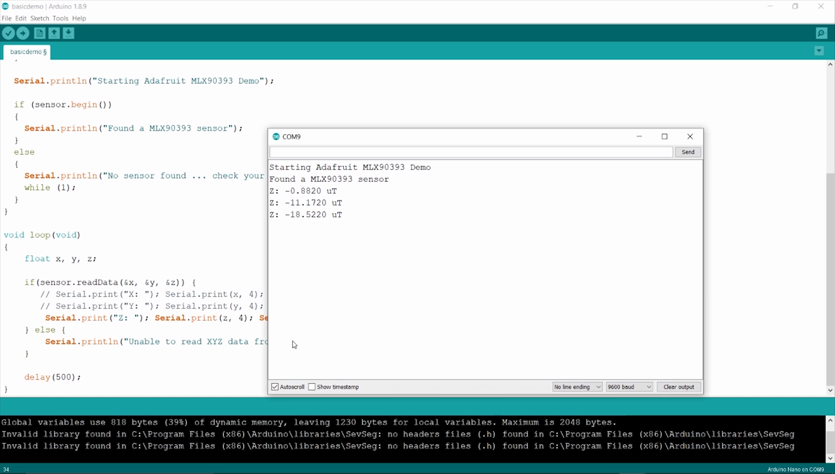The height and width of the screenshot is (474, 835).
Task: Click the 'delay(500);' code line
Action: point(53,377)
